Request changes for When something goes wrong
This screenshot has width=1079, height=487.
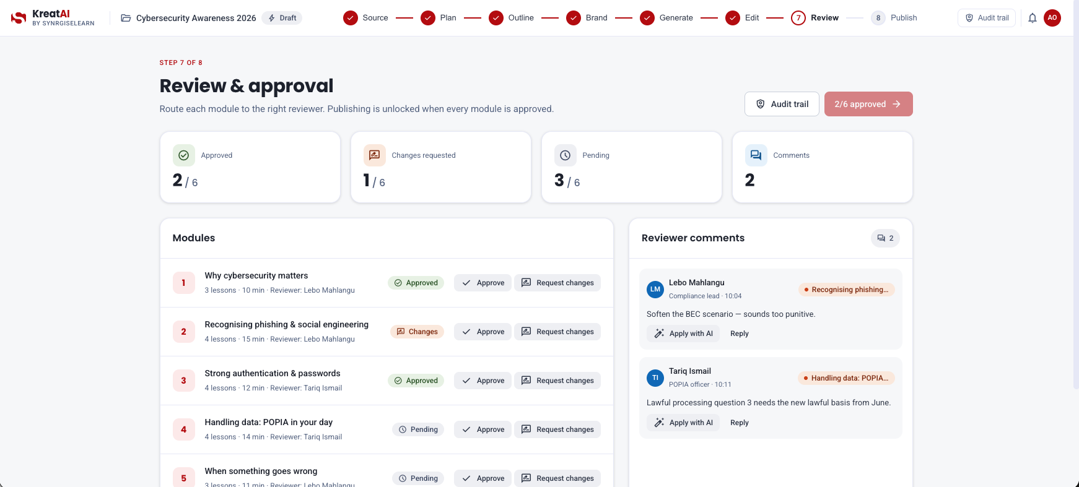557,478
